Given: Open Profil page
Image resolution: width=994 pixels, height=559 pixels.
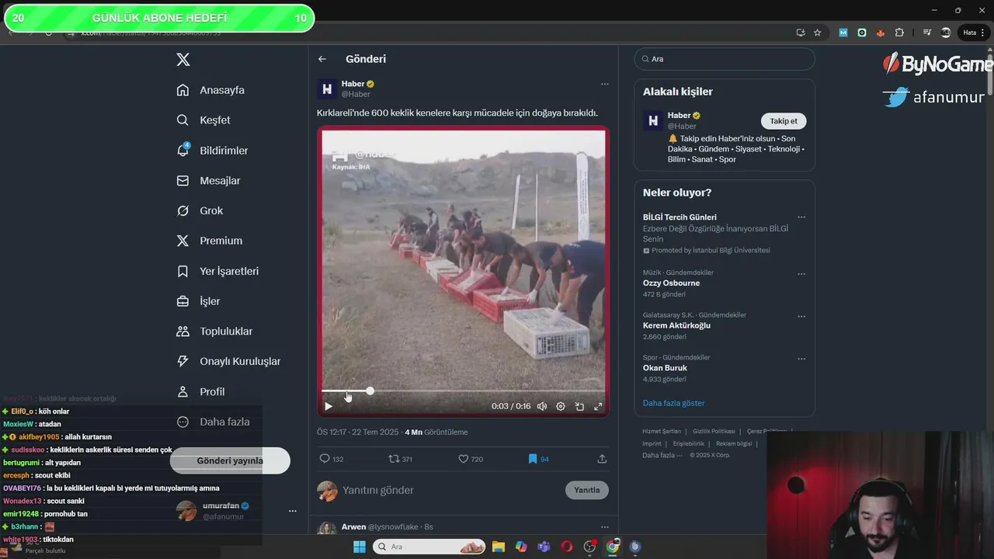Looking at the screenshot, I should (x=200, y=391).
